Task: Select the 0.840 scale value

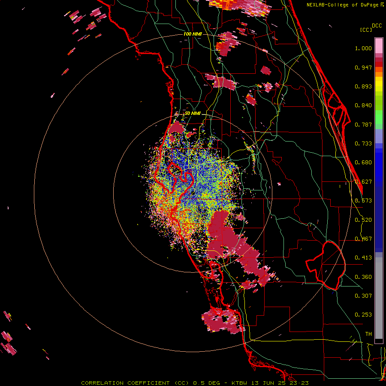Action: tap(363, 106)
